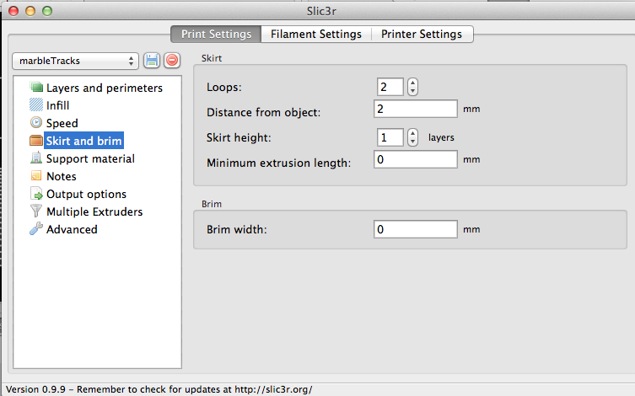Save the marbleTracks preset with floppy icon
The width and height of the screenshot is (635, 396).
(x=152, y=61)
